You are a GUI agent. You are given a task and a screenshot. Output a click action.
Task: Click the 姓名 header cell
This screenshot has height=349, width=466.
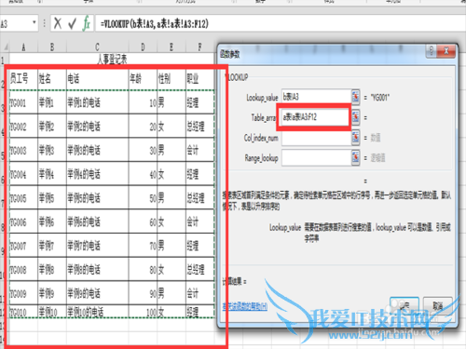(x=52, y=78)
